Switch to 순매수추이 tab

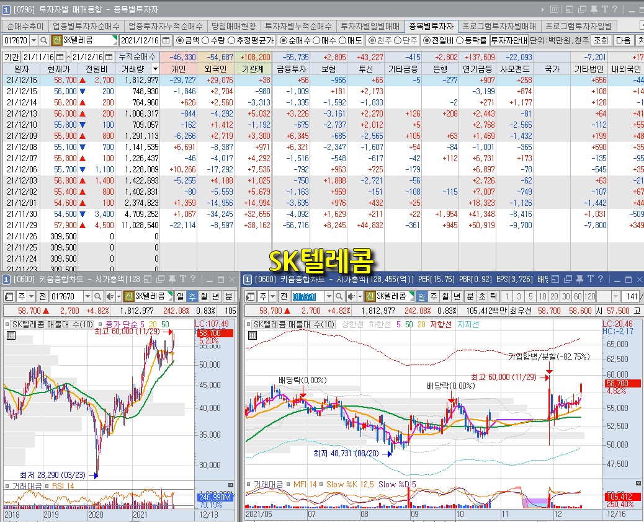coord(25,26)
